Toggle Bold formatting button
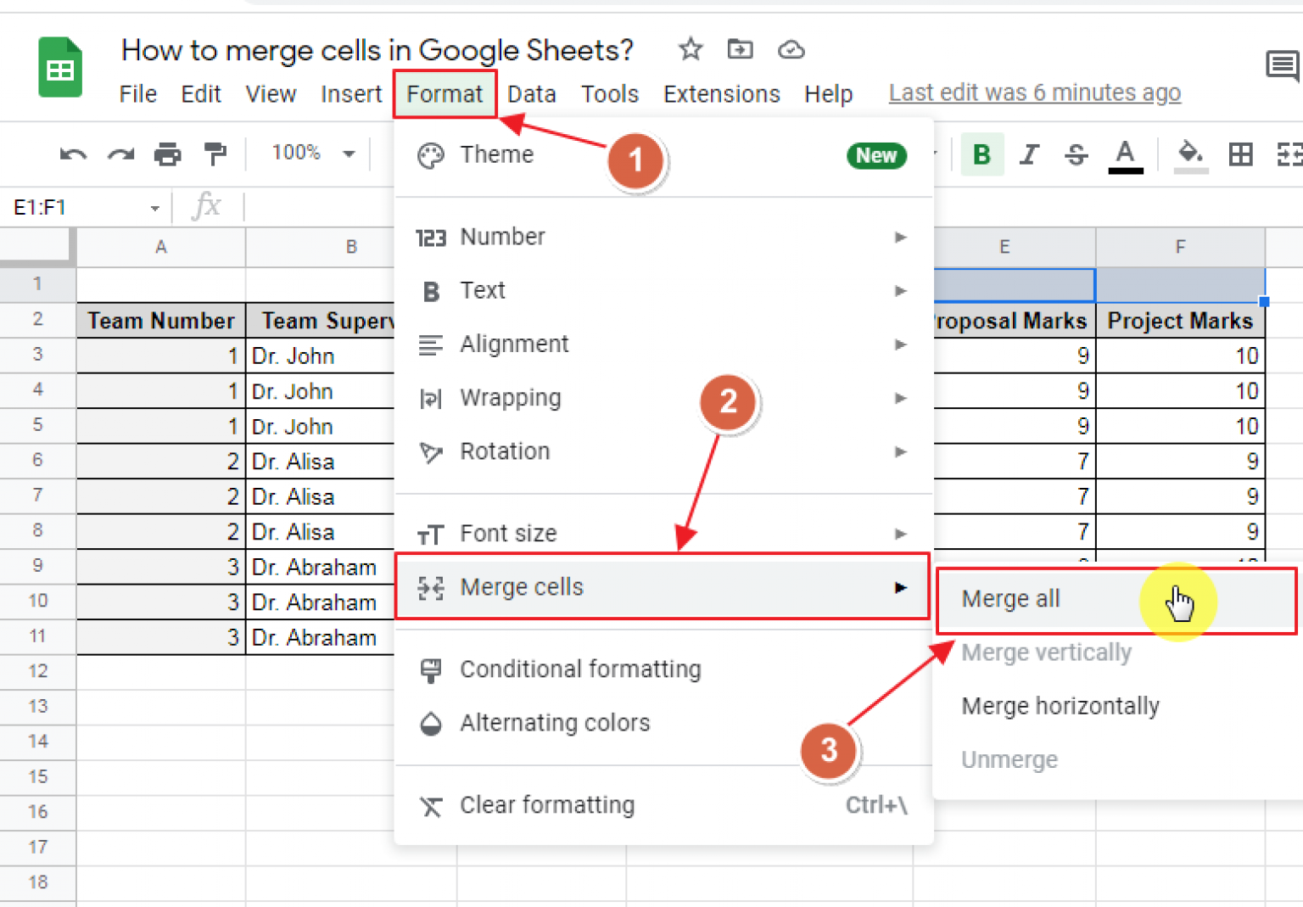This screenshot has height=907, width=1303. (x=981, y=154)
